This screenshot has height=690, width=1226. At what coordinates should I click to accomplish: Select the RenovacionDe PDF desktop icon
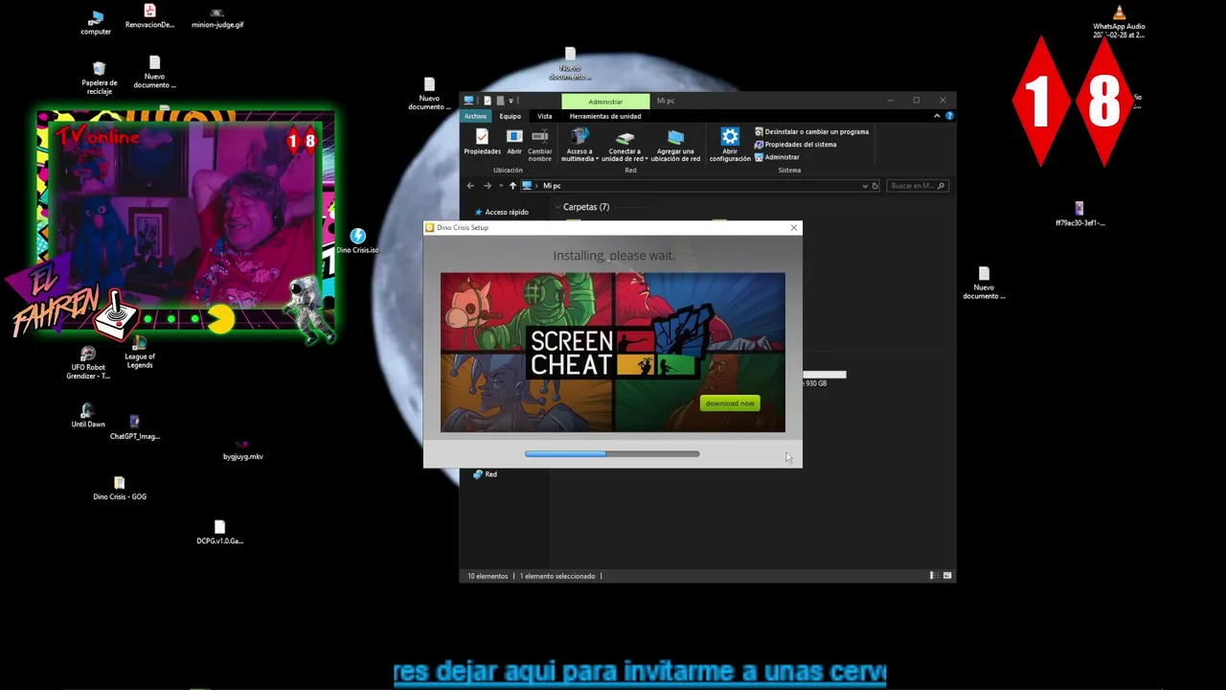[x=149, y=16]
